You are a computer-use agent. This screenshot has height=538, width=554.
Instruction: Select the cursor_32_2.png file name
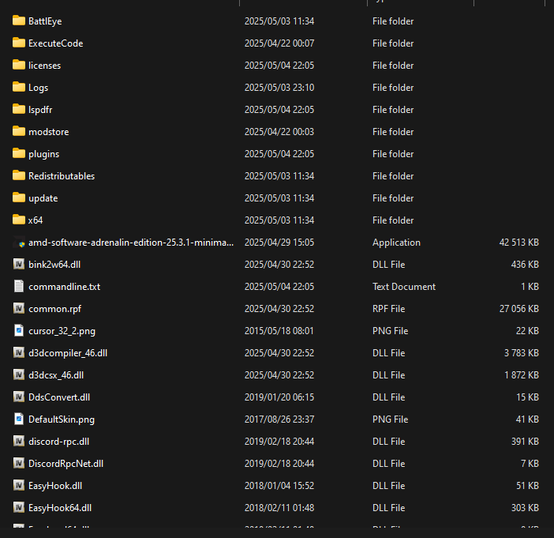coord(62,331)
